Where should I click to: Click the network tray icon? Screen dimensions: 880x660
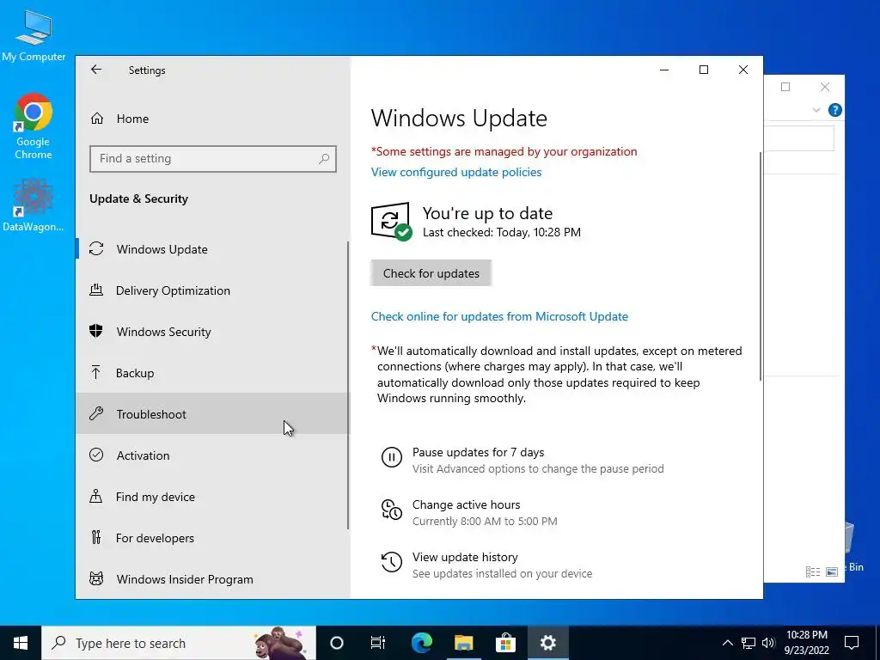749,643
